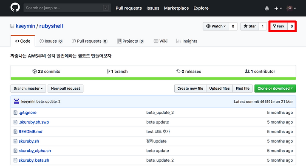Open commit message in skuruby_beta.sh row
This screenshot has width=306, height=168.
click(x=160, y=160)
